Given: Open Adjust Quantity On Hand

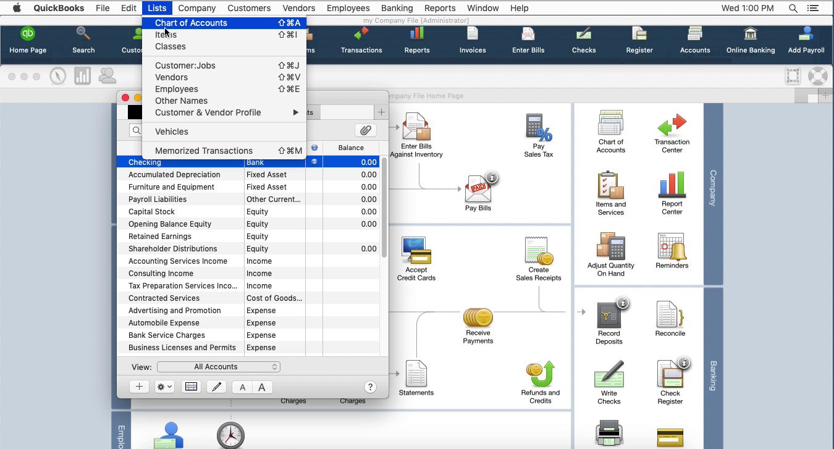Looking at the screenshot, I should 611,254.
